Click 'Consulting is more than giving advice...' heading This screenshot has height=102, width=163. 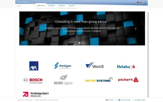[82, 22]
